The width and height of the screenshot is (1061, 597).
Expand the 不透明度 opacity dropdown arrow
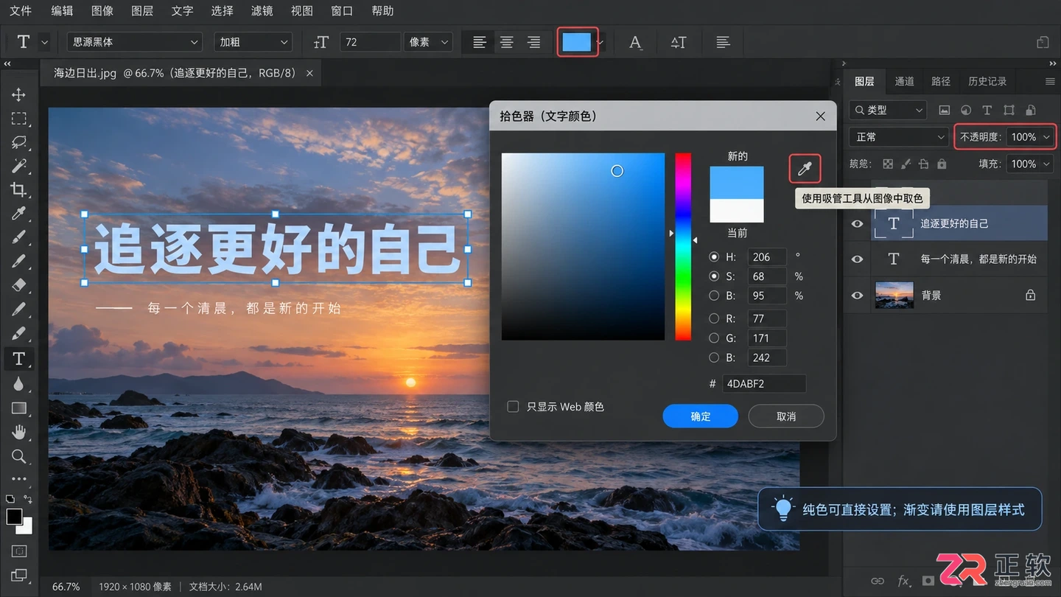[x=1046, y=137]
